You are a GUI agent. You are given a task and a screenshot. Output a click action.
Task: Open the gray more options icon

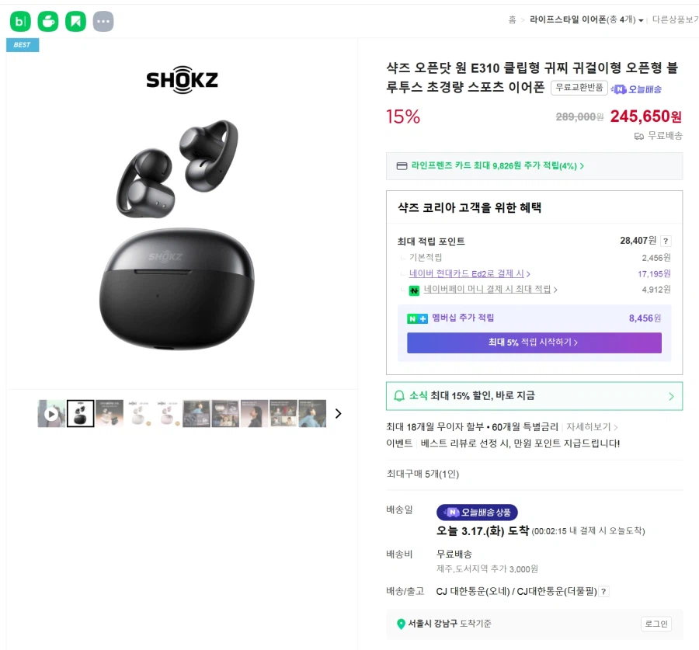pos(103,21)
